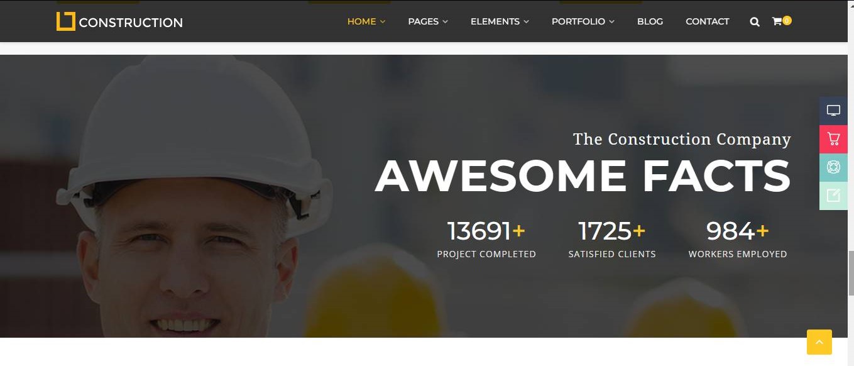The image size is (854, 366).
Task: Expand the Home dropdown menu
Action: [366, 21]
